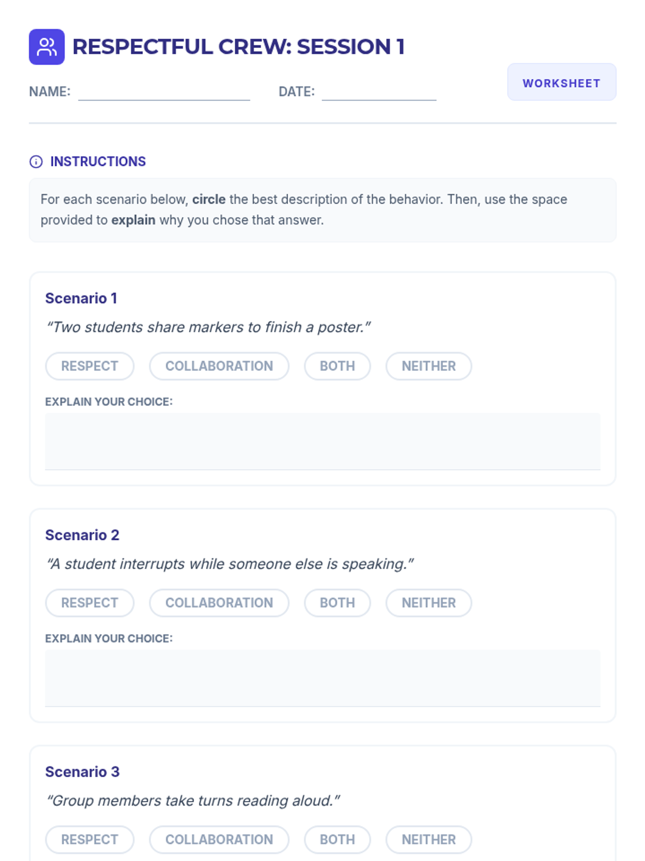Choose BOTH for Scenario 3

[337, 839]
